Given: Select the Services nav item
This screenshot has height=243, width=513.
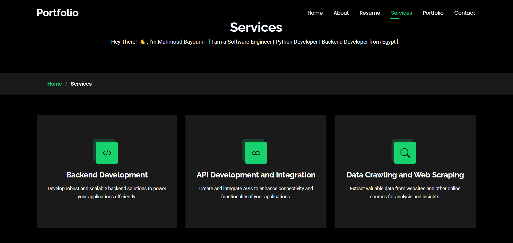Looking at the screenshot, I should (401, 13).
